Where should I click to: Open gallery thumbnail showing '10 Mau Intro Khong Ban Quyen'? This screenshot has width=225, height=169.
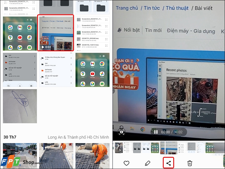pos(56,70)
